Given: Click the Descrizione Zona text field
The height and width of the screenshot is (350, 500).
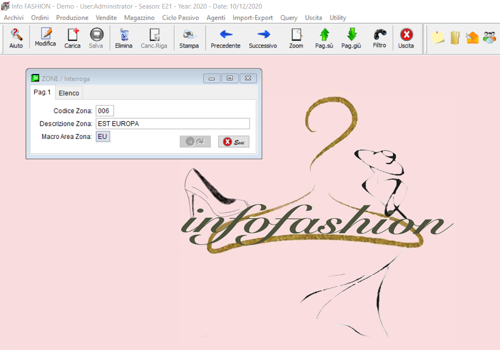Looking at the screenshot, I should click(x=173, y=124).
